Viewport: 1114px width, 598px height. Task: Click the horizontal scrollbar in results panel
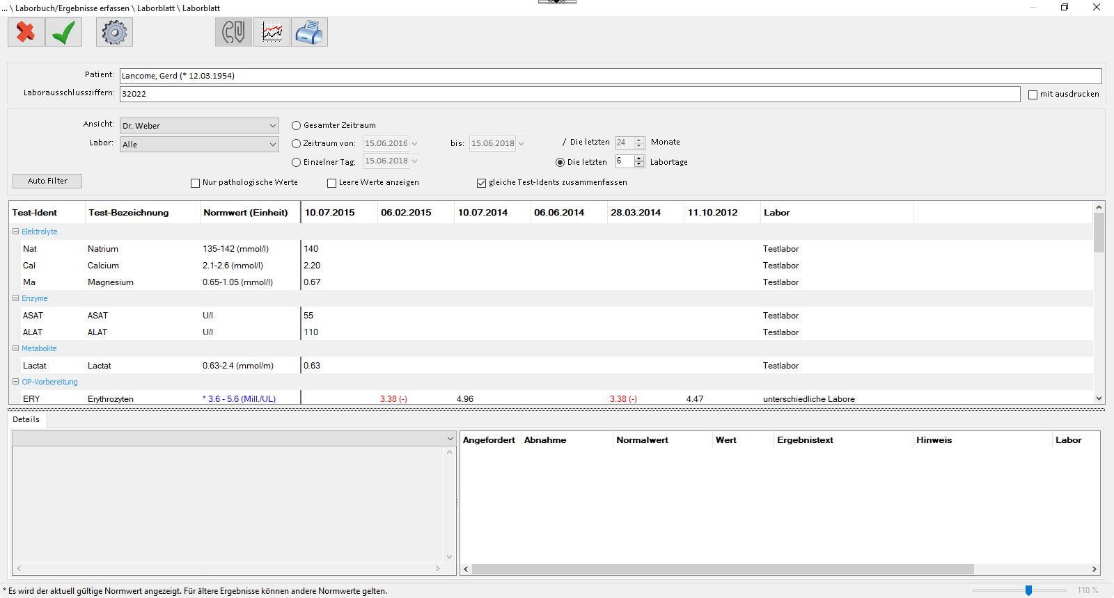click(x=723, y=569)
